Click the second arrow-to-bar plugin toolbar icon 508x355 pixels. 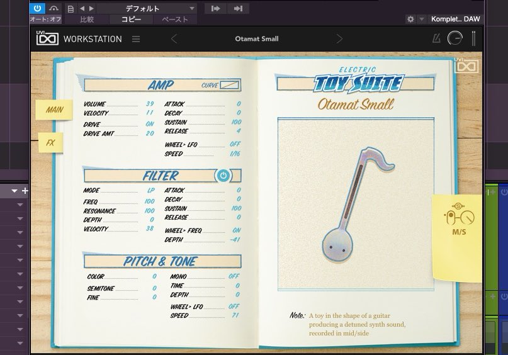(x=238, y=8)
